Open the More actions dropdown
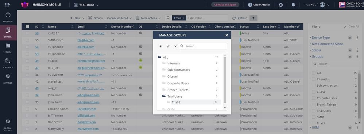The height and width of the screenshot is (134, 364). point(149,18)
